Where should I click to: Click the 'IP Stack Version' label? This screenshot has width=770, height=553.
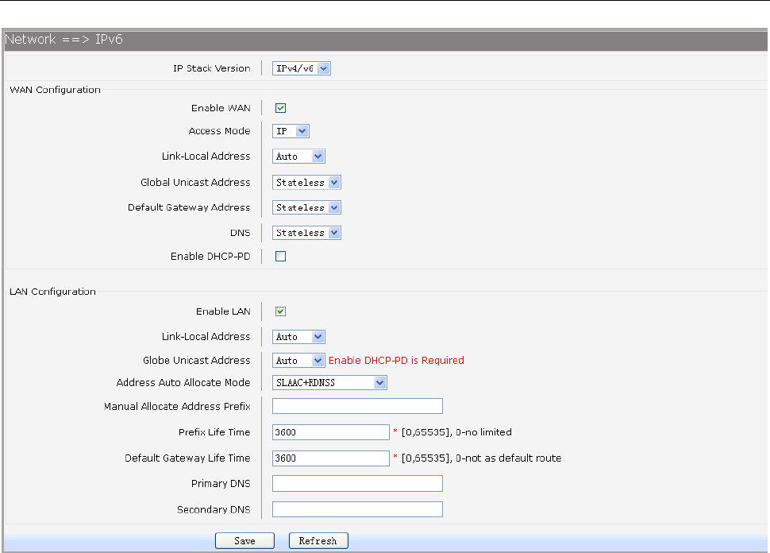pos(212,68)
